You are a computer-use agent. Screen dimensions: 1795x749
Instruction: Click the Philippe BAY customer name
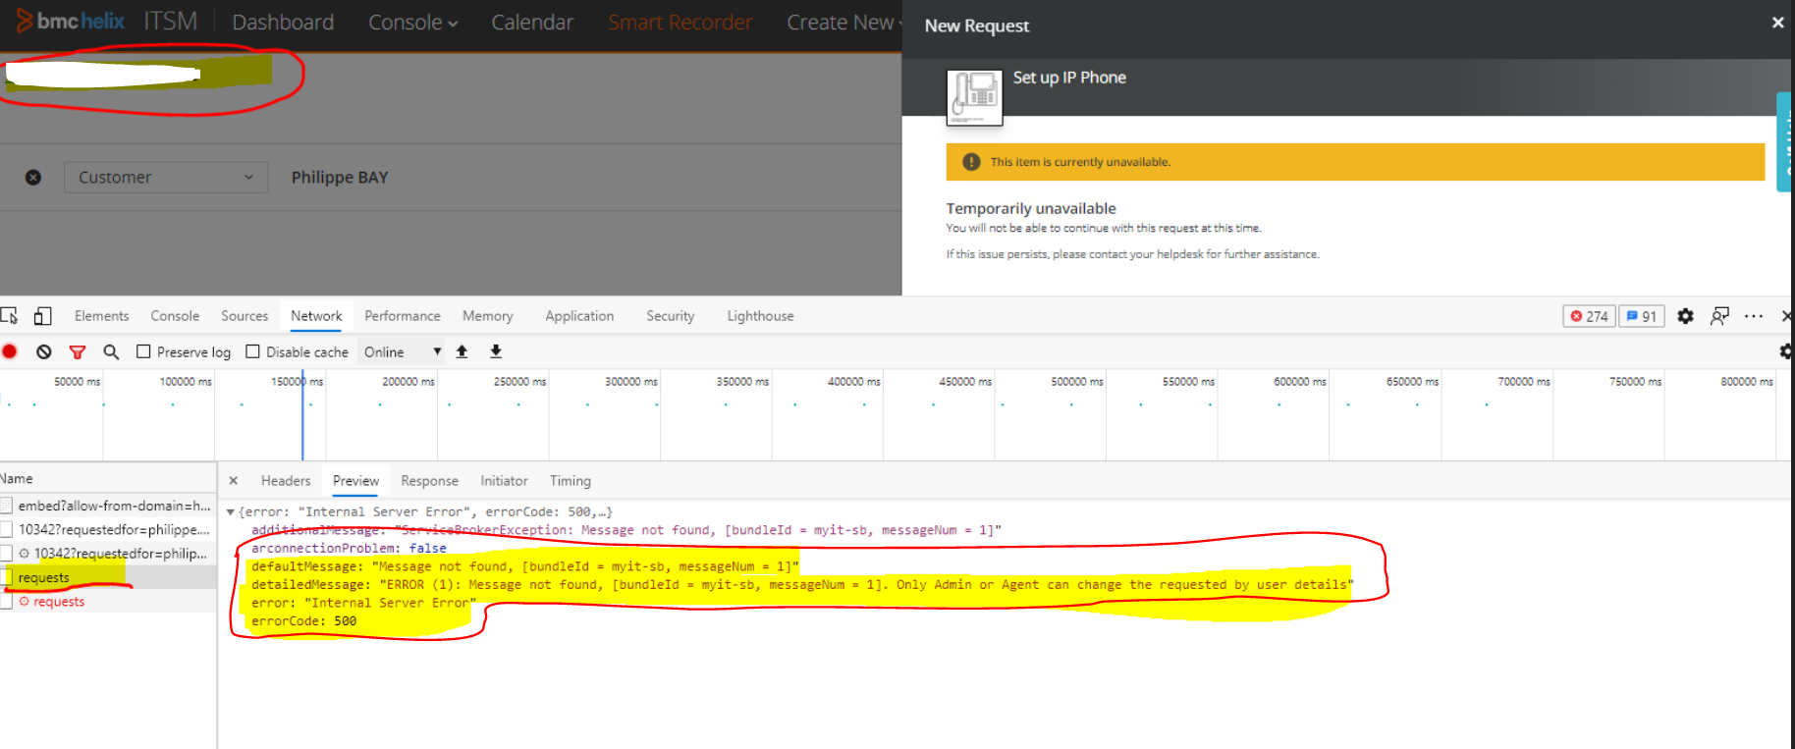340,178
